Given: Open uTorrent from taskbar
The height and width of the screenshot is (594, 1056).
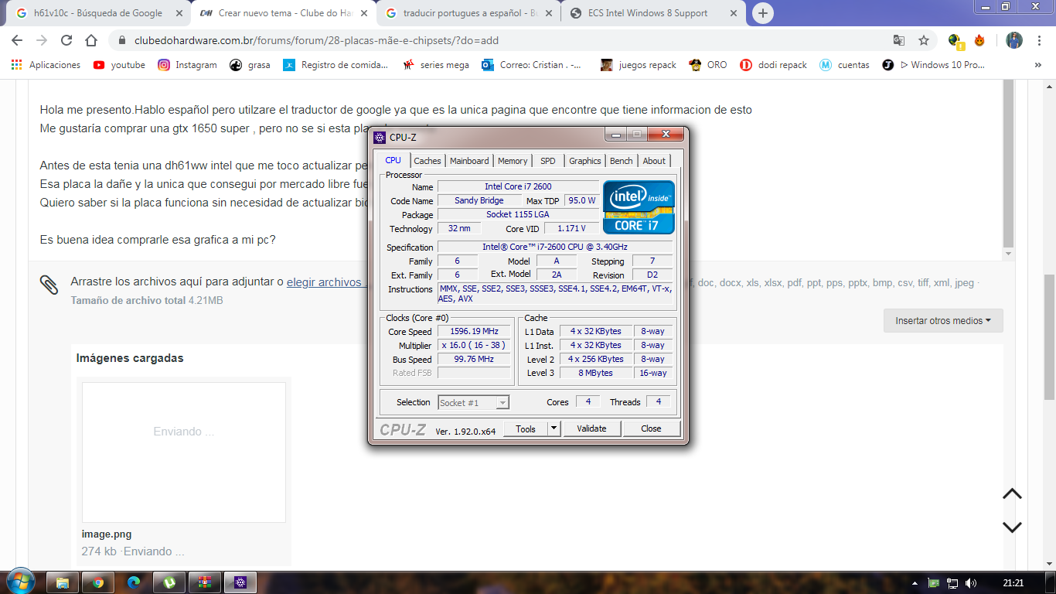Looking at the screenshot, I should click(169, 582).
